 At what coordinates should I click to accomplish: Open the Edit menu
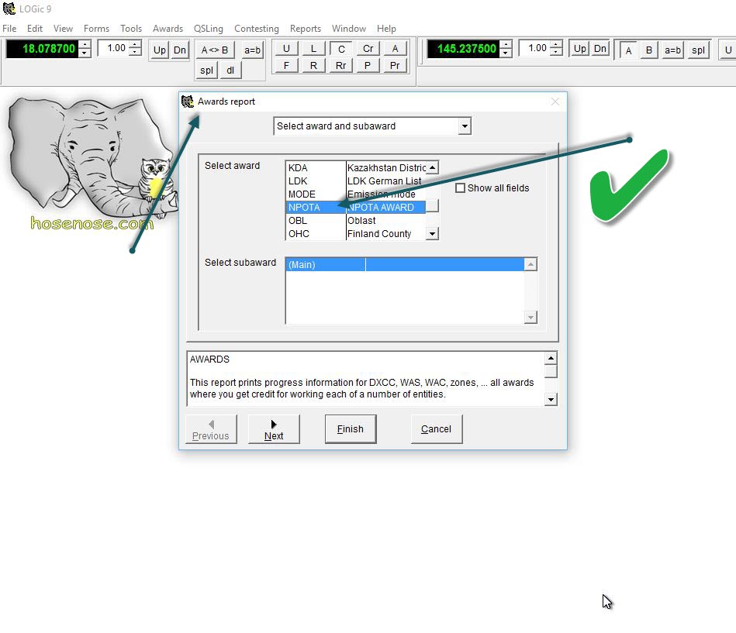click(x=35, y=29)
